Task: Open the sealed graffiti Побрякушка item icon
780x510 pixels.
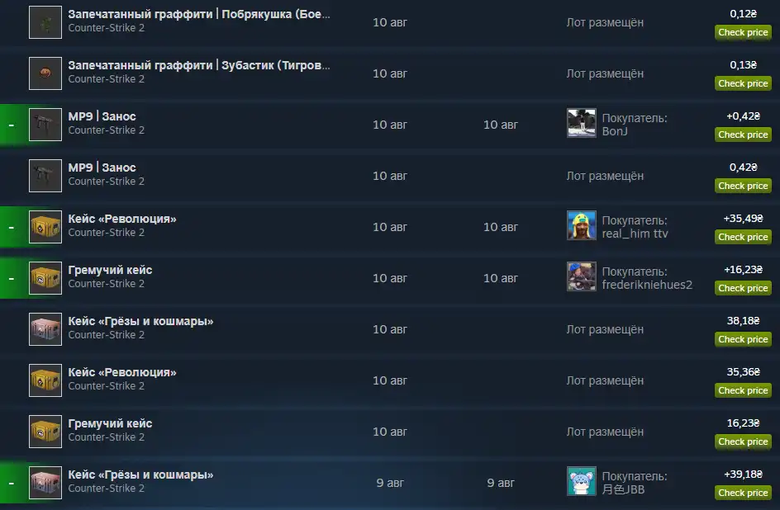Action: [45, 22]
